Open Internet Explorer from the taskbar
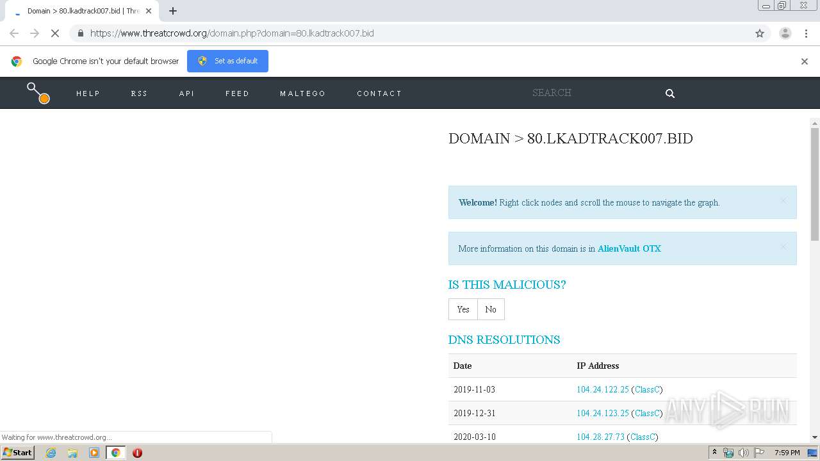The width and height of the screenshot is (820, 461). click(51, 453)
